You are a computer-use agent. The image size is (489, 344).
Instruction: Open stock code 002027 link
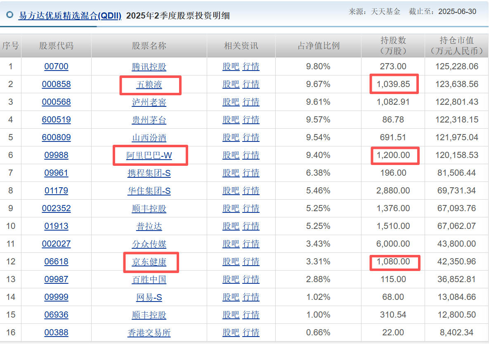(x=56, y=244)
